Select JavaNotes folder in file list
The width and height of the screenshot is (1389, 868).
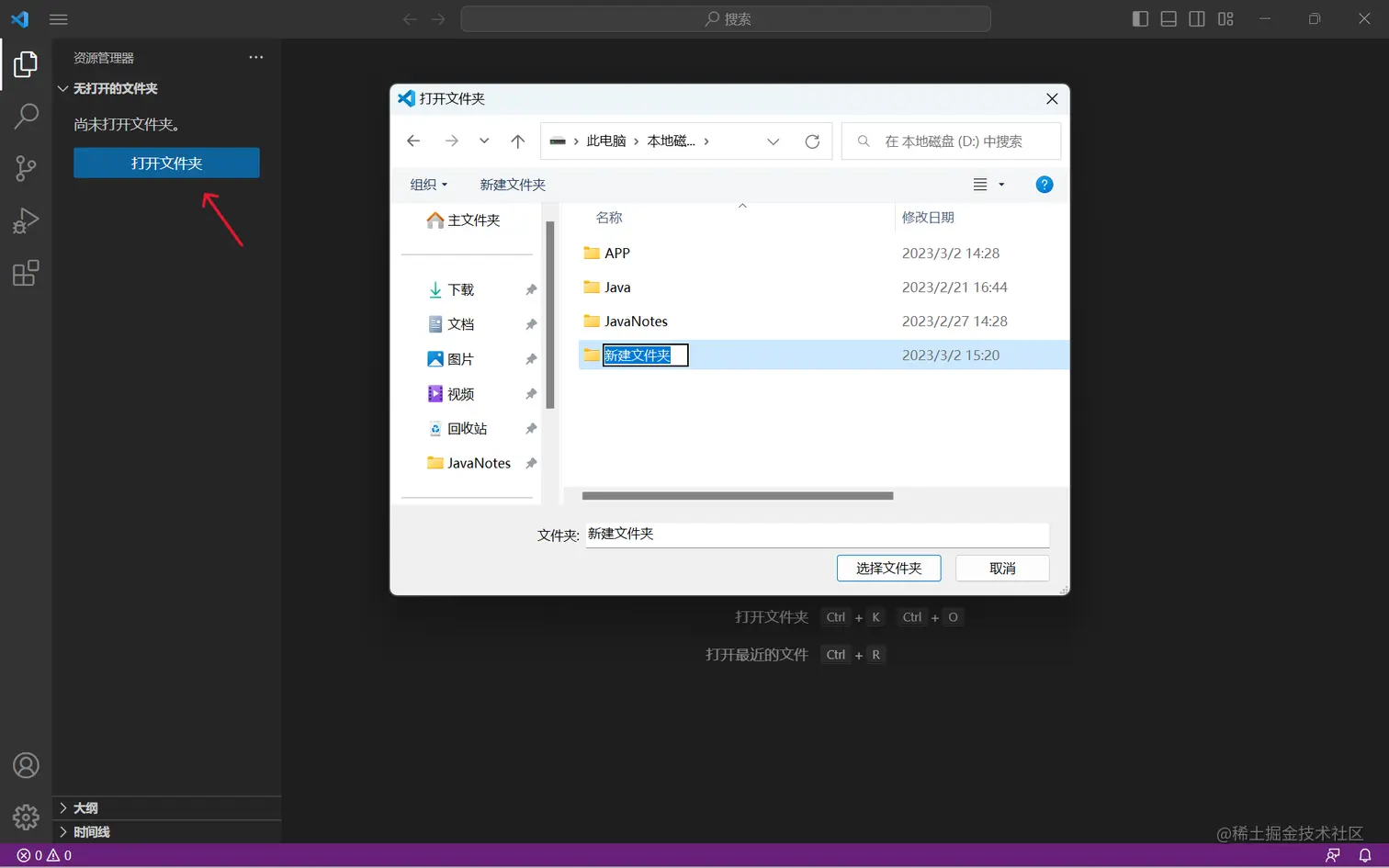point(824,321)
